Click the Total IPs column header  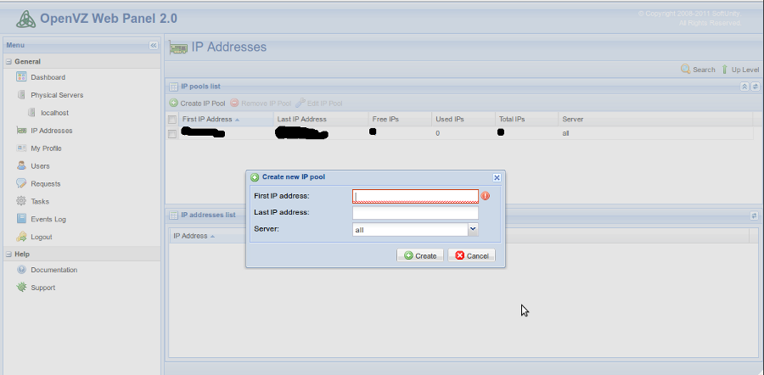pyautogui.click(x=526, y=119)
